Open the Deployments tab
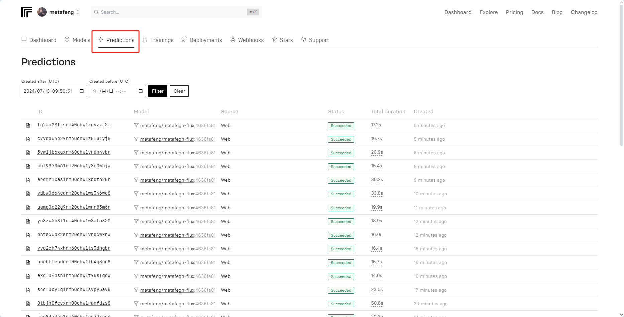The image size is (624, 317). pyautogui.click(x=202, y=40)
